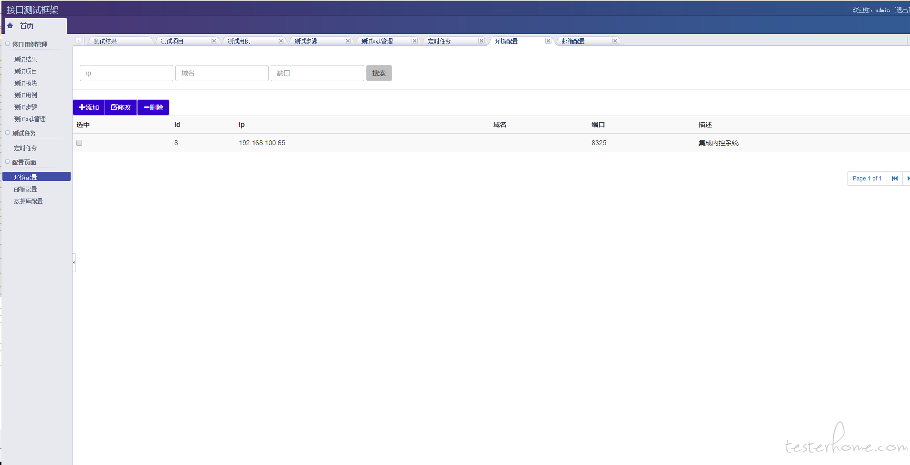The width and height of the screenshot is (910, 465).
Task: Click the 退出 logout link
Action: pos(902,10)
